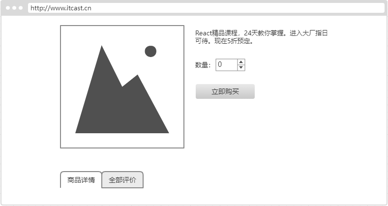Select the 现在5折预定 discount text
Image resolution: width=388 pixels, height=206 pixels.
(232, 41)
